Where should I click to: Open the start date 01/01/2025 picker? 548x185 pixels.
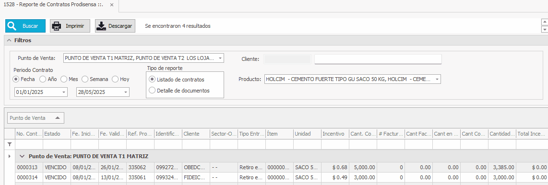[64, 92]
